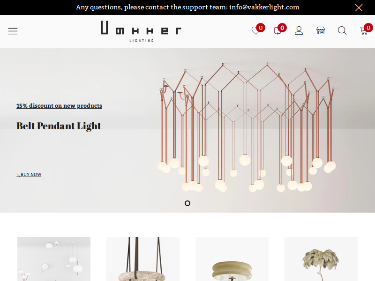Open the white pendant lights category thumbnail
Screen dimensions: 375x281
pos(54,259)
